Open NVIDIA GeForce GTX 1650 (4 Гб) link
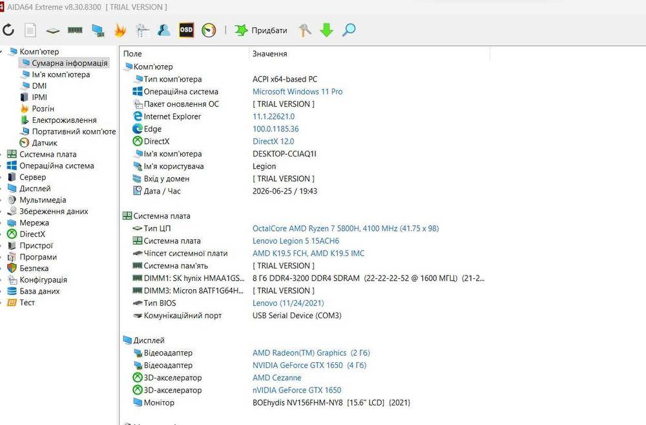Screen dimensions: 646x425 pyautogui.click(x=309, y=365)
